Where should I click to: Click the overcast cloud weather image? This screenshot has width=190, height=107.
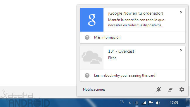click(92, 58)
